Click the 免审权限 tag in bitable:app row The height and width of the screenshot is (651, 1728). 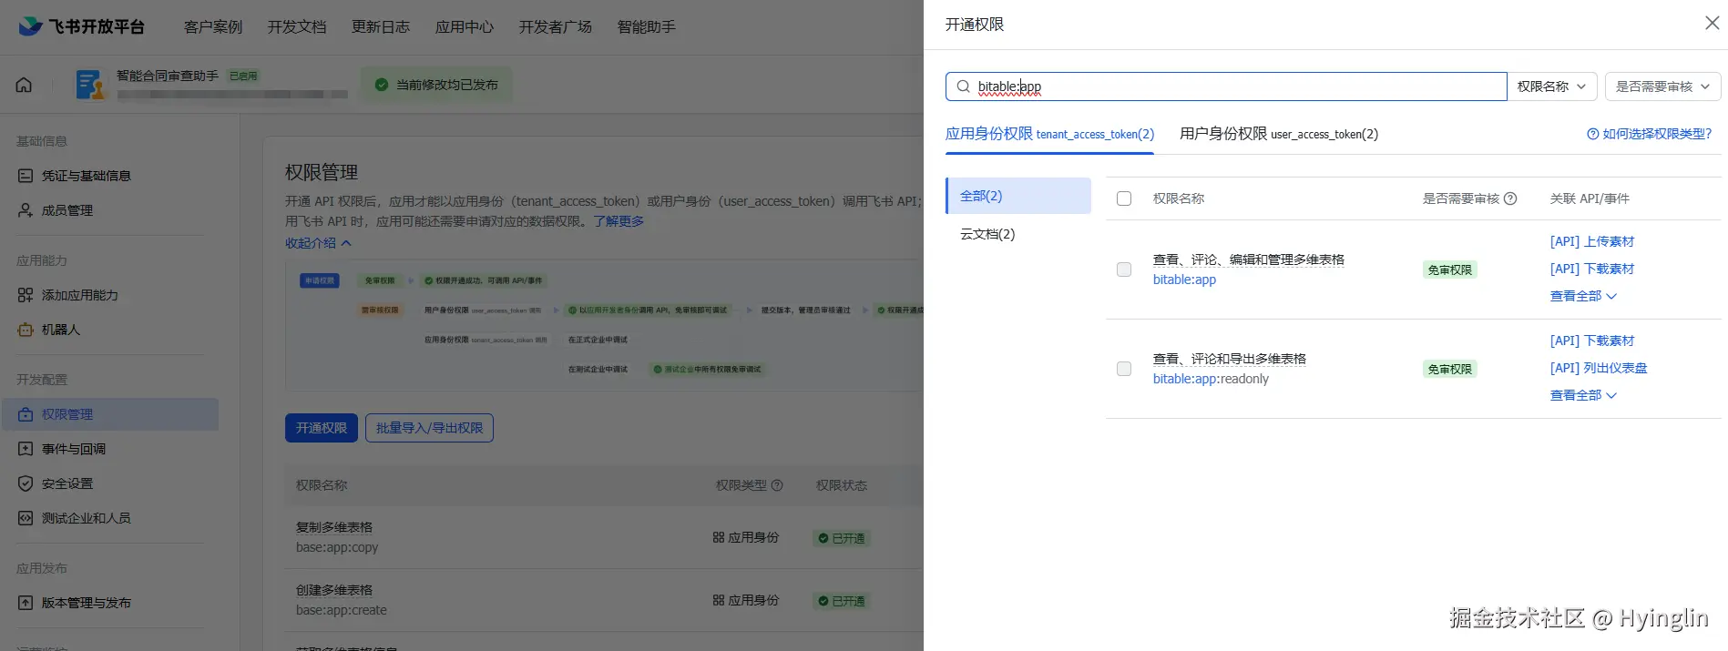coord(1449,270)
